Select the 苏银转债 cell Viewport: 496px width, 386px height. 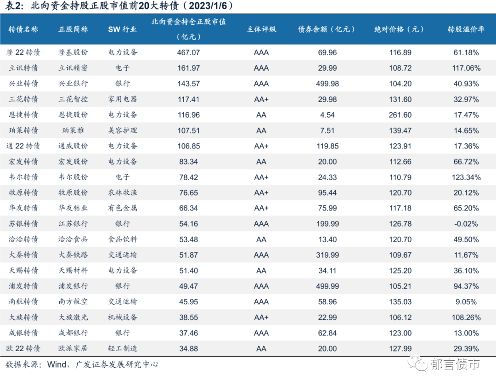(23, 224)
